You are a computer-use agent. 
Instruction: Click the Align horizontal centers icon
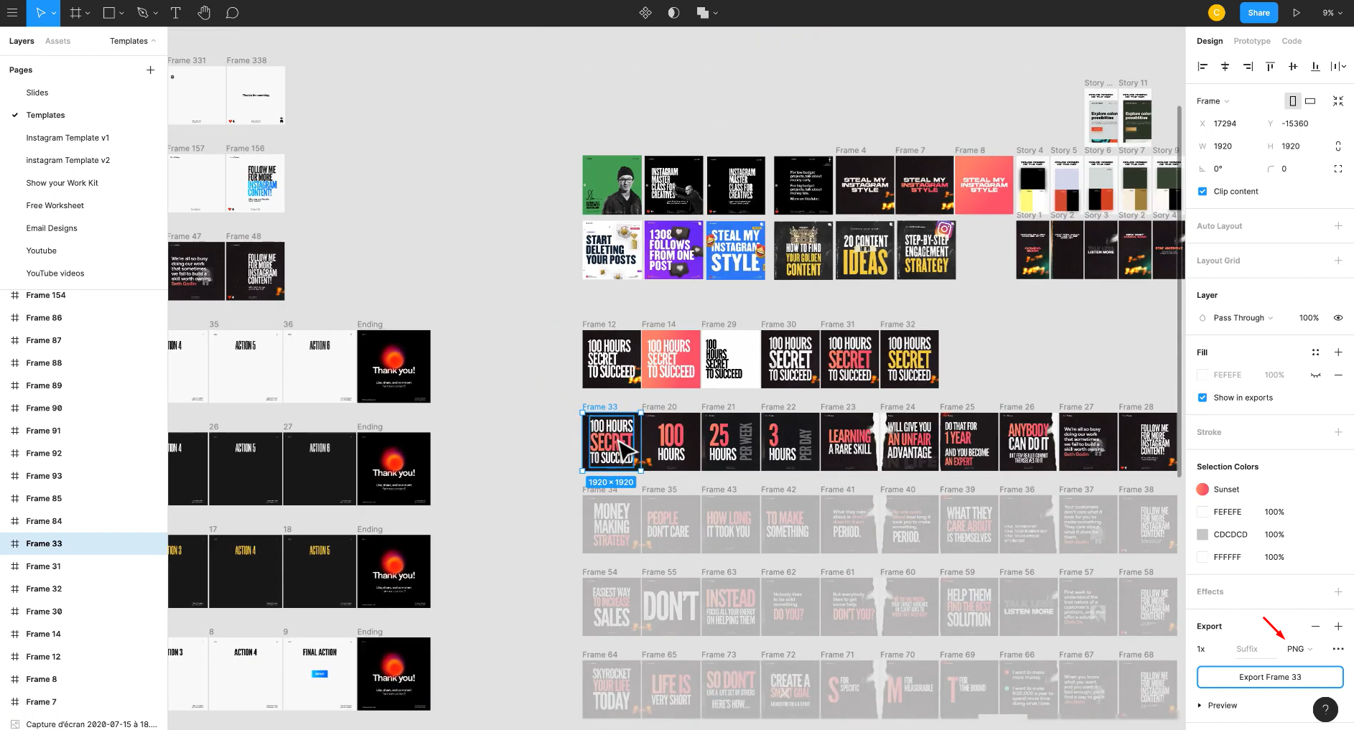tap(1225, 66)
